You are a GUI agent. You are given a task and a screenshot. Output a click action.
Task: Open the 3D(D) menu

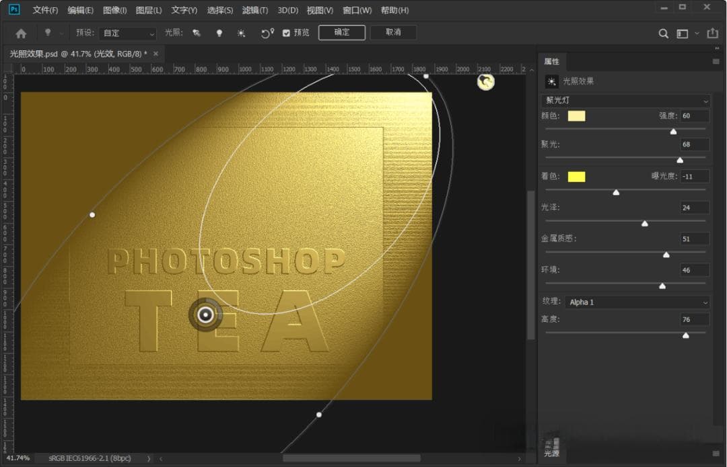pos(288,10)
